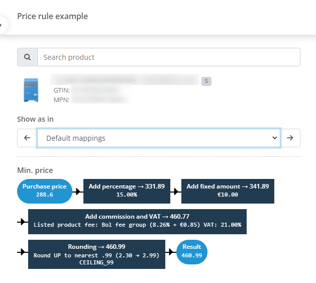The image size is (316, 283).
Task: Select the Purchase price 288.6 node
Action: click(45, 191)
